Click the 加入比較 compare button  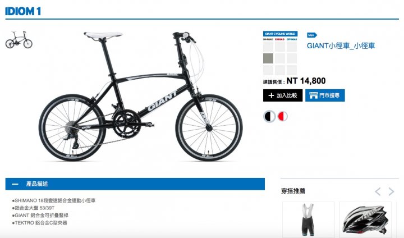pos(283,95)
